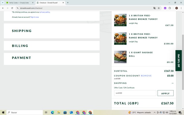This screenshot has width=184, height=115.
Task: Bookmark this page with the star icon
Action: click(x=159, y=8)
